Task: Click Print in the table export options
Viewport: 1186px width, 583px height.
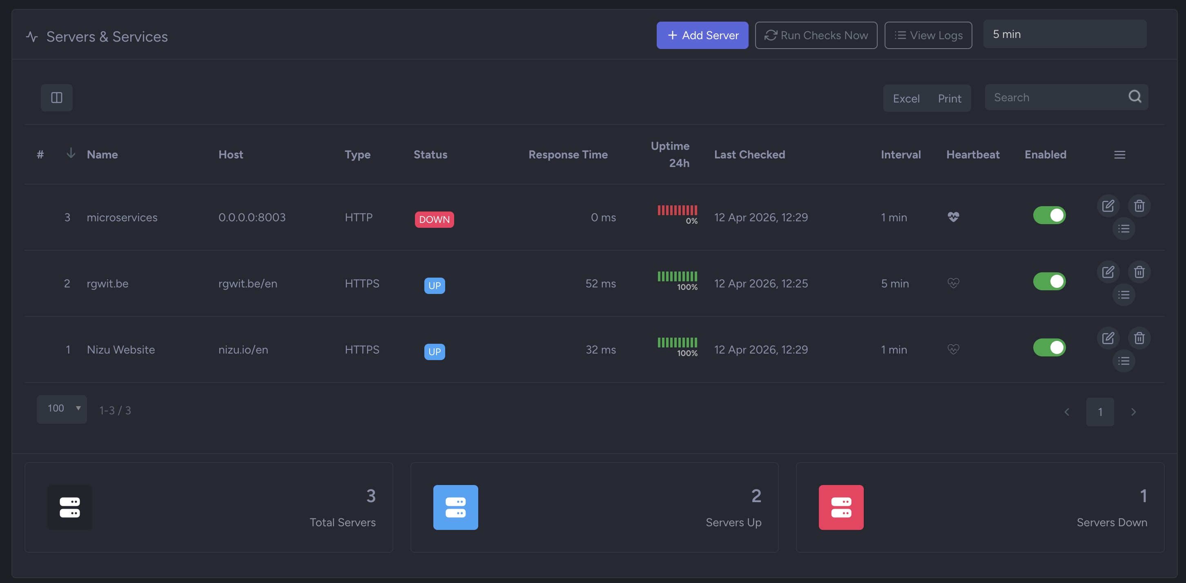Action: [950, 98]
